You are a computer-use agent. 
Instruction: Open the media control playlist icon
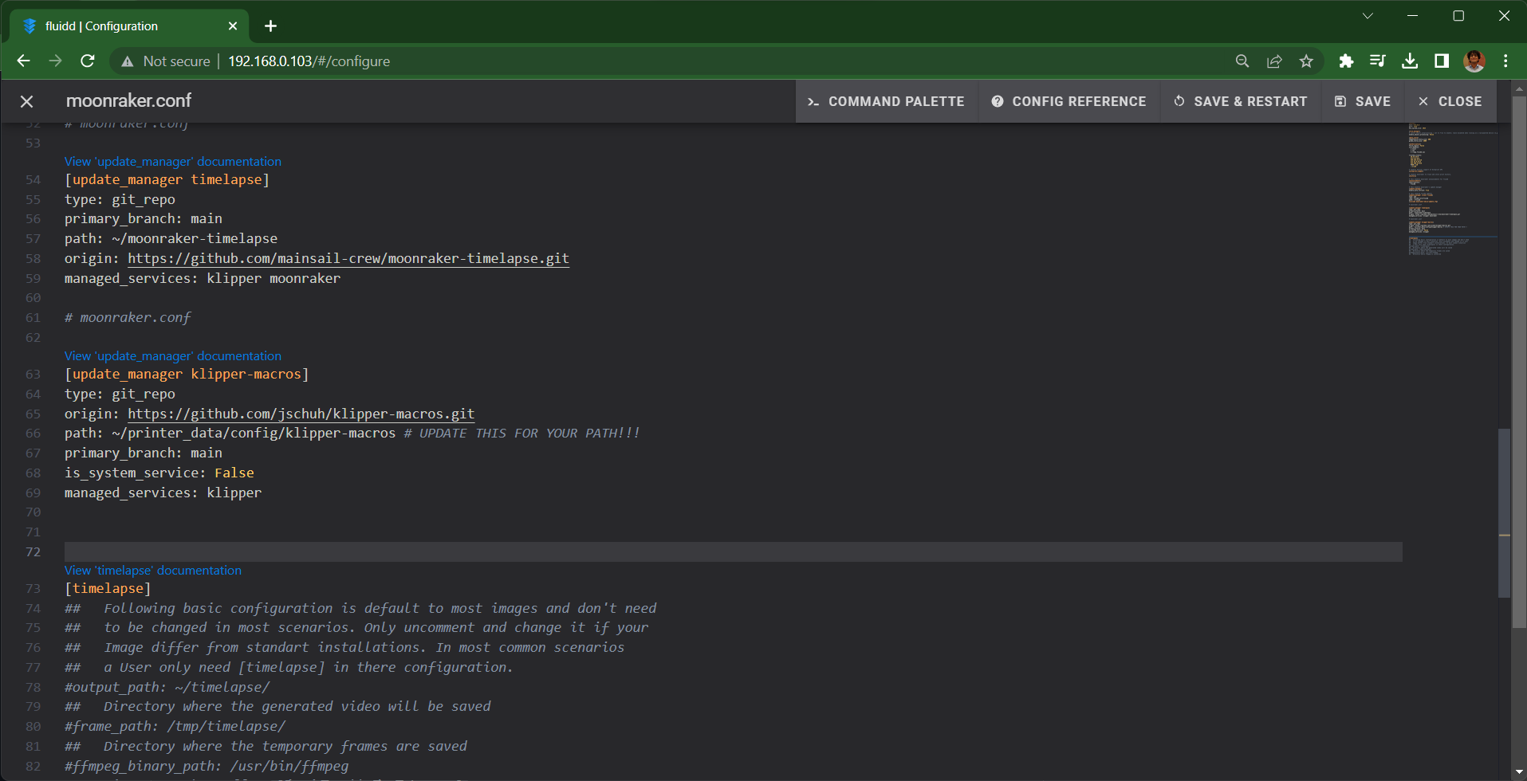pos(1377,61)
